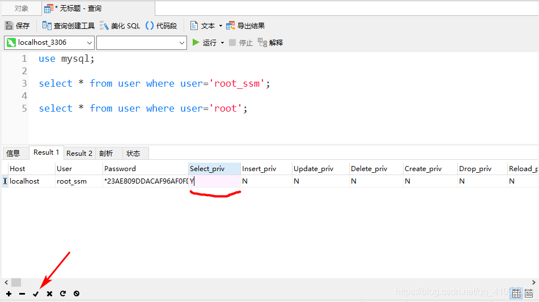This screenshot has height=302, width=539.
Task: Click the Delete_priv column header
Action: point(376,169)
